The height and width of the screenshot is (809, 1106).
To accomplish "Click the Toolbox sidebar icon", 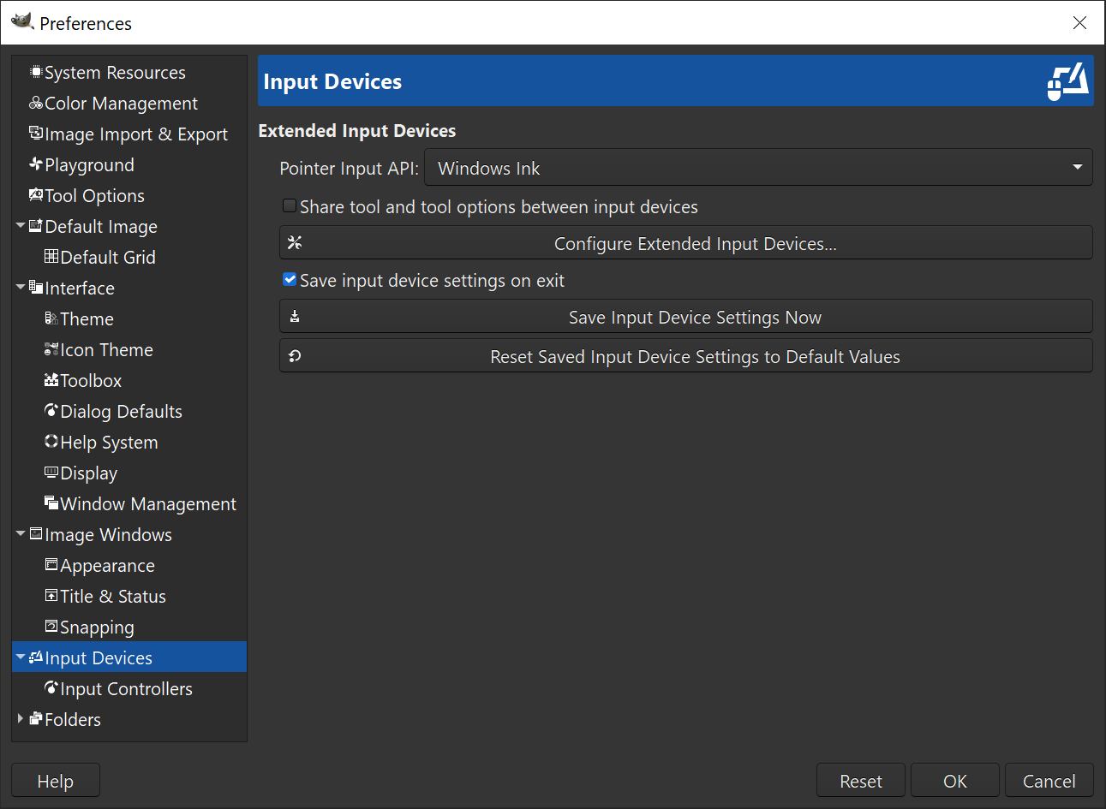I will [51, 380].
